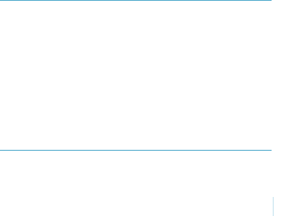The height and width of the screenshot is (216, 289).
Task: Click the top horizontal blue line
Action: (136, 0)
